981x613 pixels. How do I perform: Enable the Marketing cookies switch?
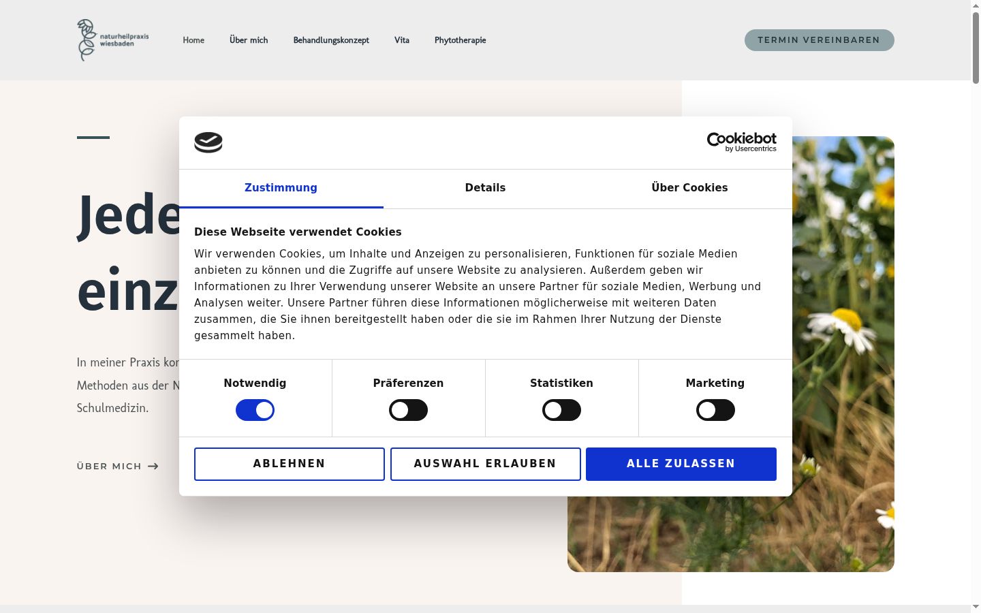point(715,410)
